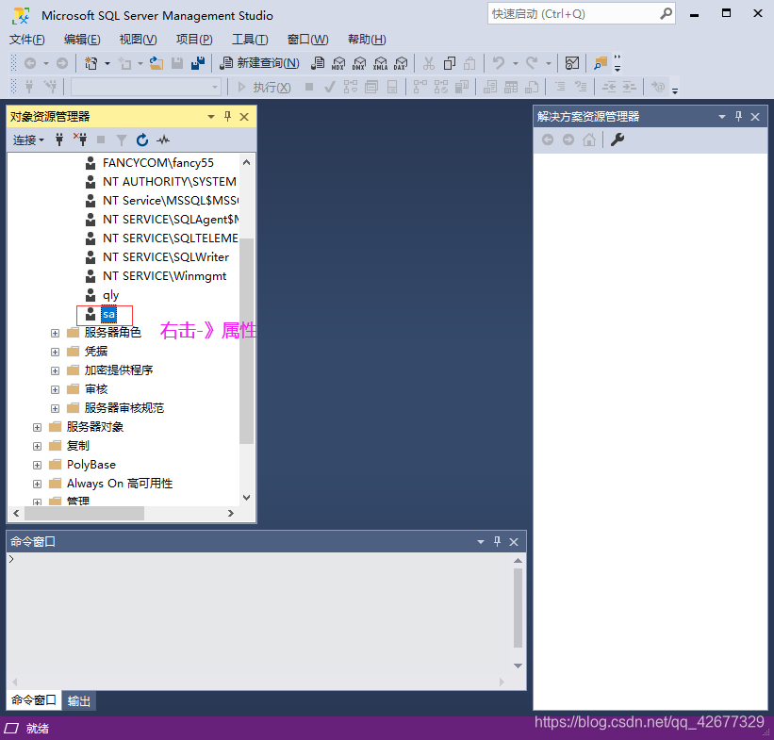Open the 视图(V) menu
The width and height of the screenshot is (774, 740).
pyautogui.click(x=139, y=40)
